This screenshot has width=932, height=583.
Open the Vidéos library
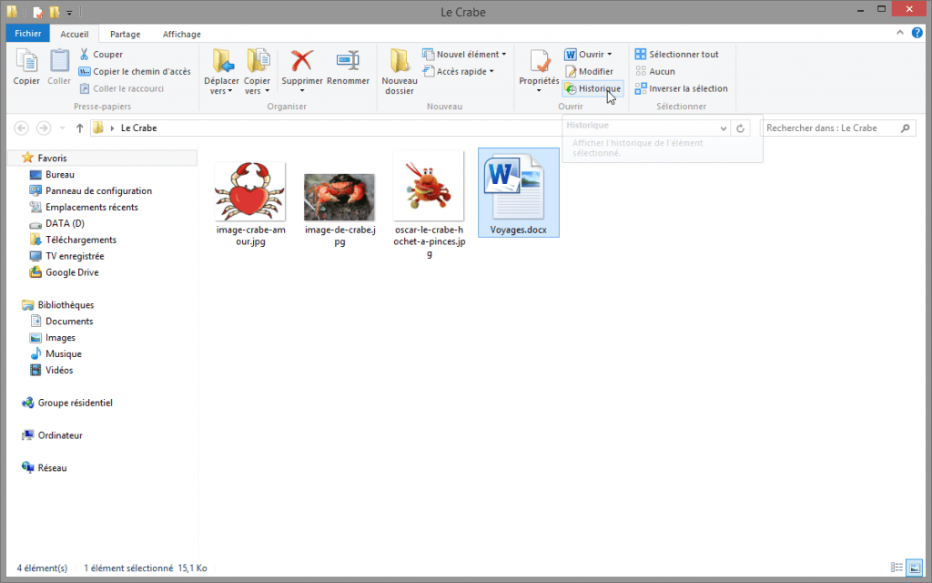tap(59, 370)
